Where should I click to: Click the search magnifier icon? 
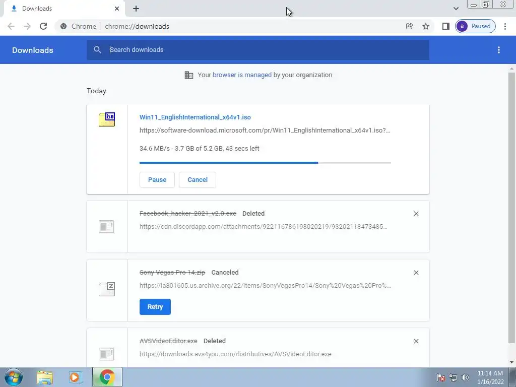point(97,50)
